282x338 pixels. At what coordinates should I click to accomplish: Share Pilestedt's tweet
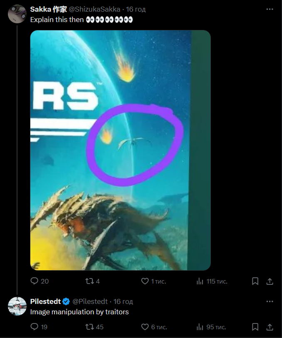tap(270, 327)
